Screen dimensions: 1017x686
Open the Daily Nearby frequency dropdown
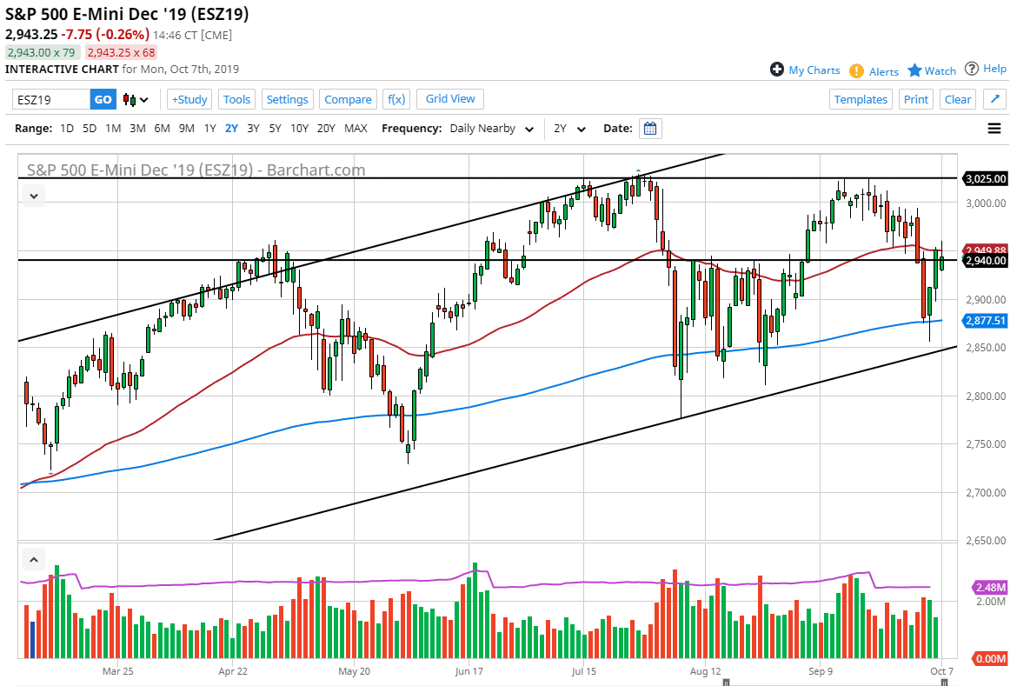coord(491,128)
